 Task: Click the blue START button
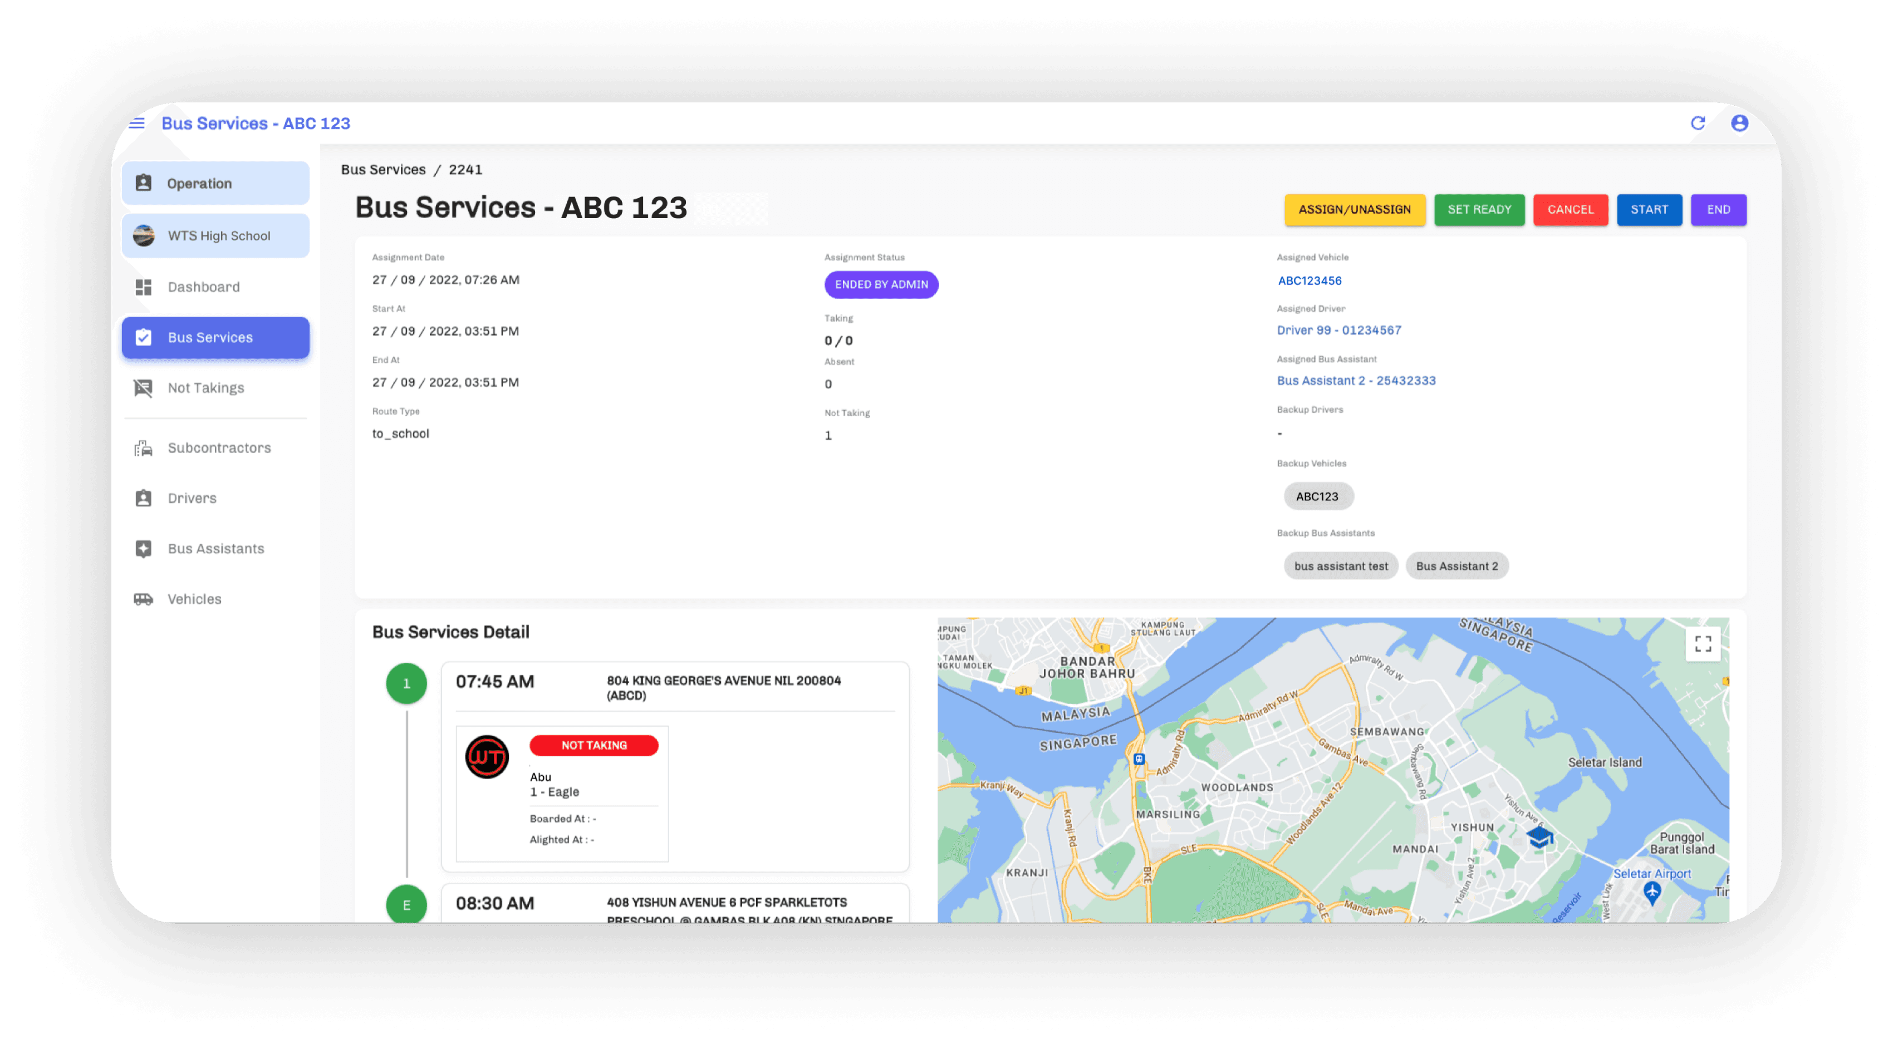[x=1649, y=210]
